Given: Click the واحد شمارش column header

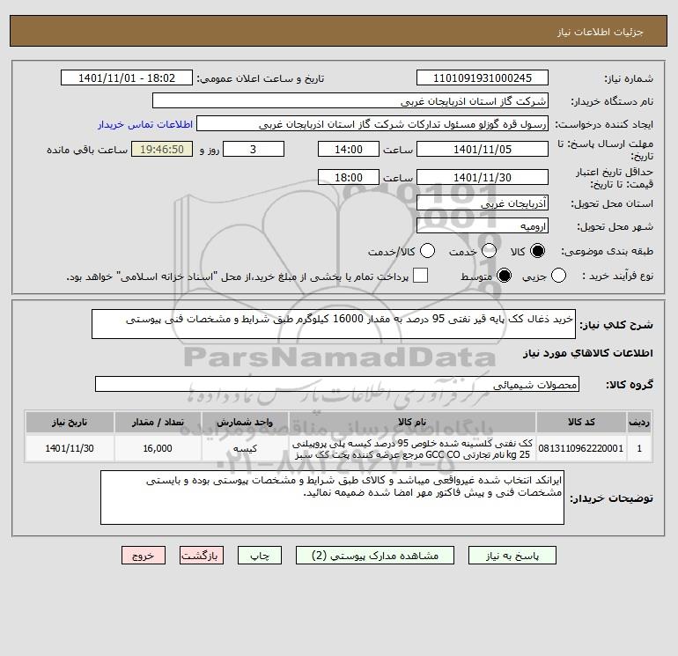Looking at the screenshot, I should point(245,422).
